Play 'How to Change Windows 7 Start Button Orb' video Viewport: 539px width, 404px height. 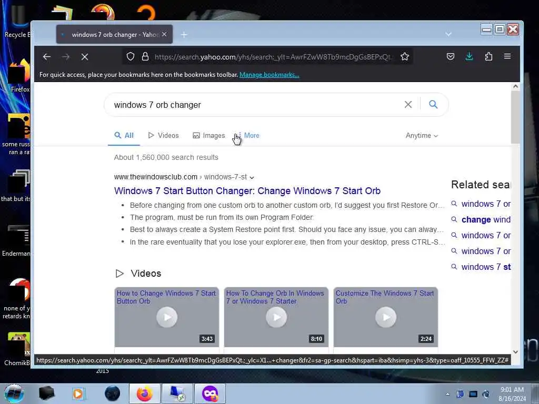click(167, 317)
